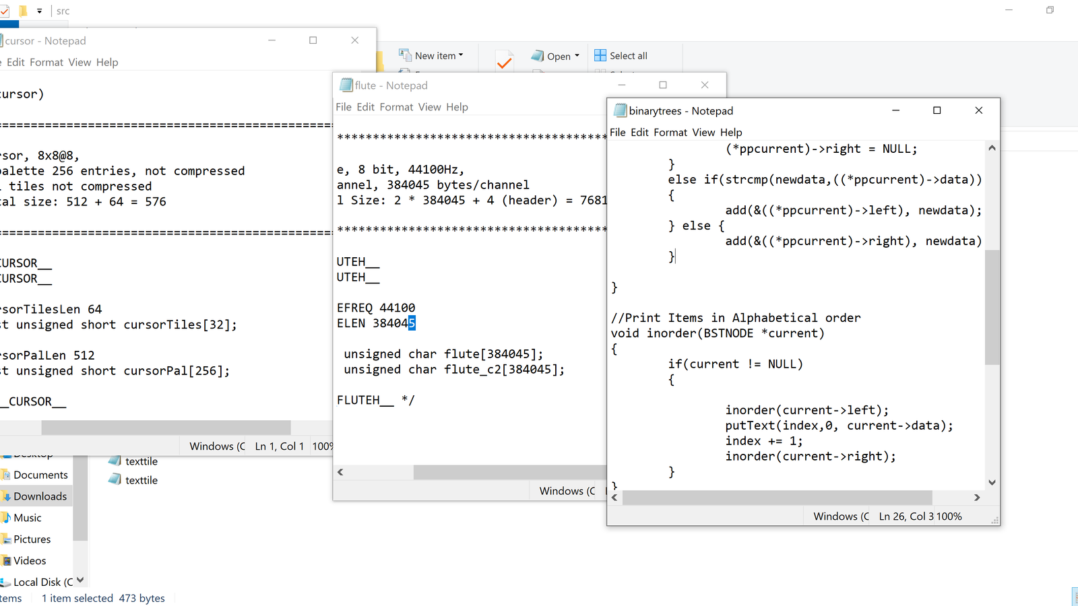The image size is (1078, 606).
Task: Click binarytrees horizontal scrollbar thumb
Action: click(777, 498)
